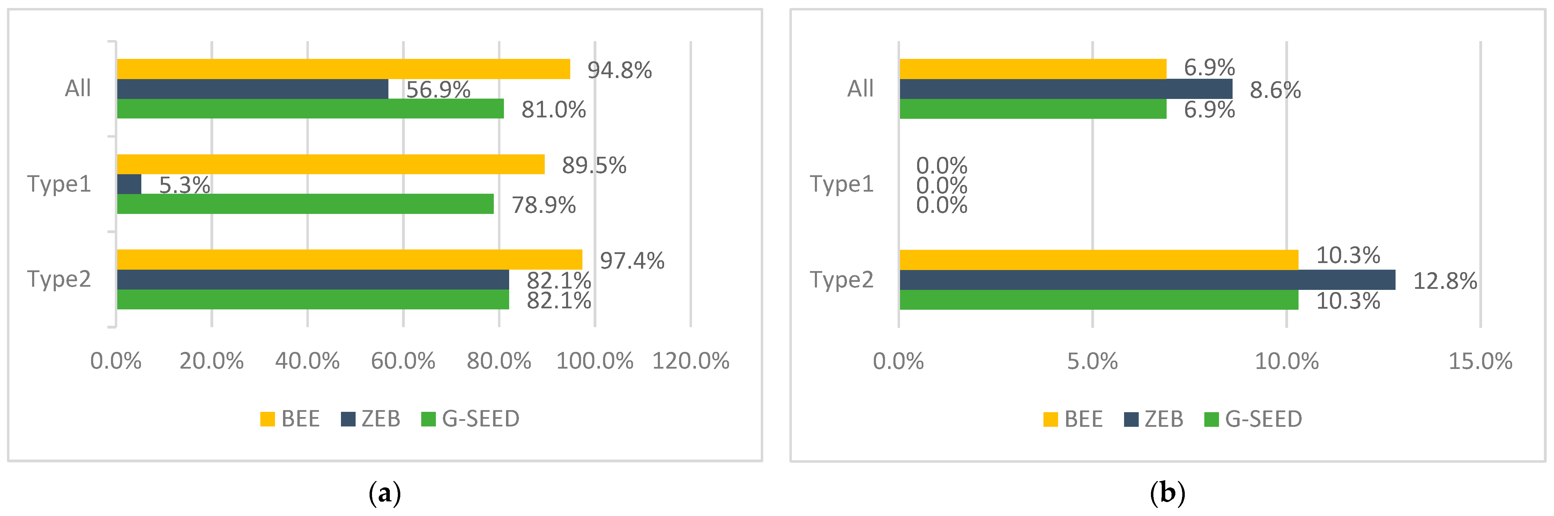Click the (b) caption below the right chart
The image size is (1554, 516).
(1168, 494)
